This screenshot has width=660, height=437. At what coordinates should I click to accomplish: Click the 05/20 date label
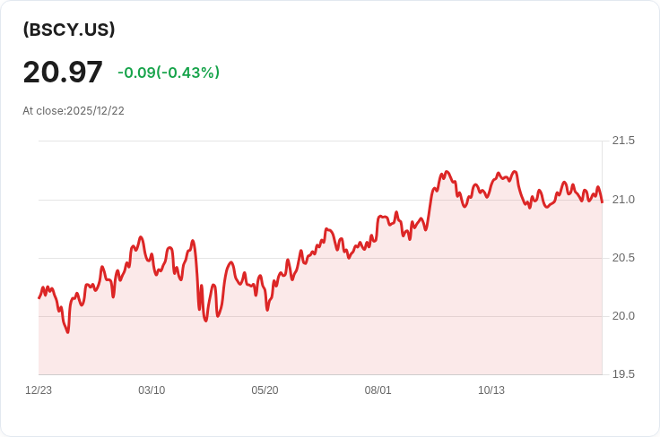point(265,390)
